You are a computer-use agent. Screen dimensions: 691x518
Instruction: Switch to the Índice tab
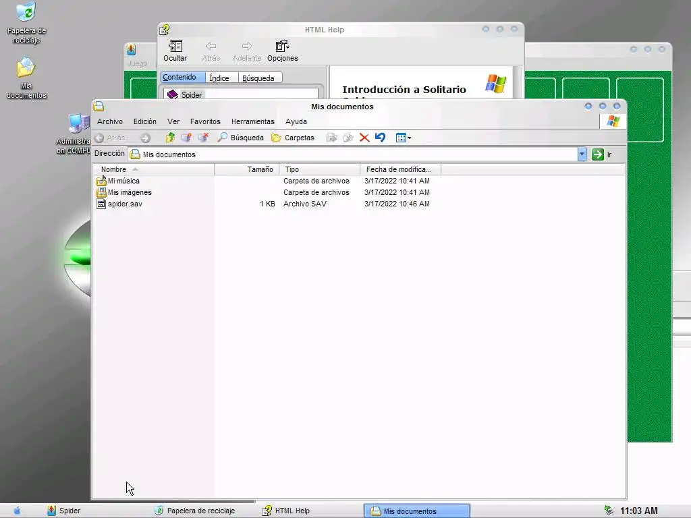[x=221, y=78]
